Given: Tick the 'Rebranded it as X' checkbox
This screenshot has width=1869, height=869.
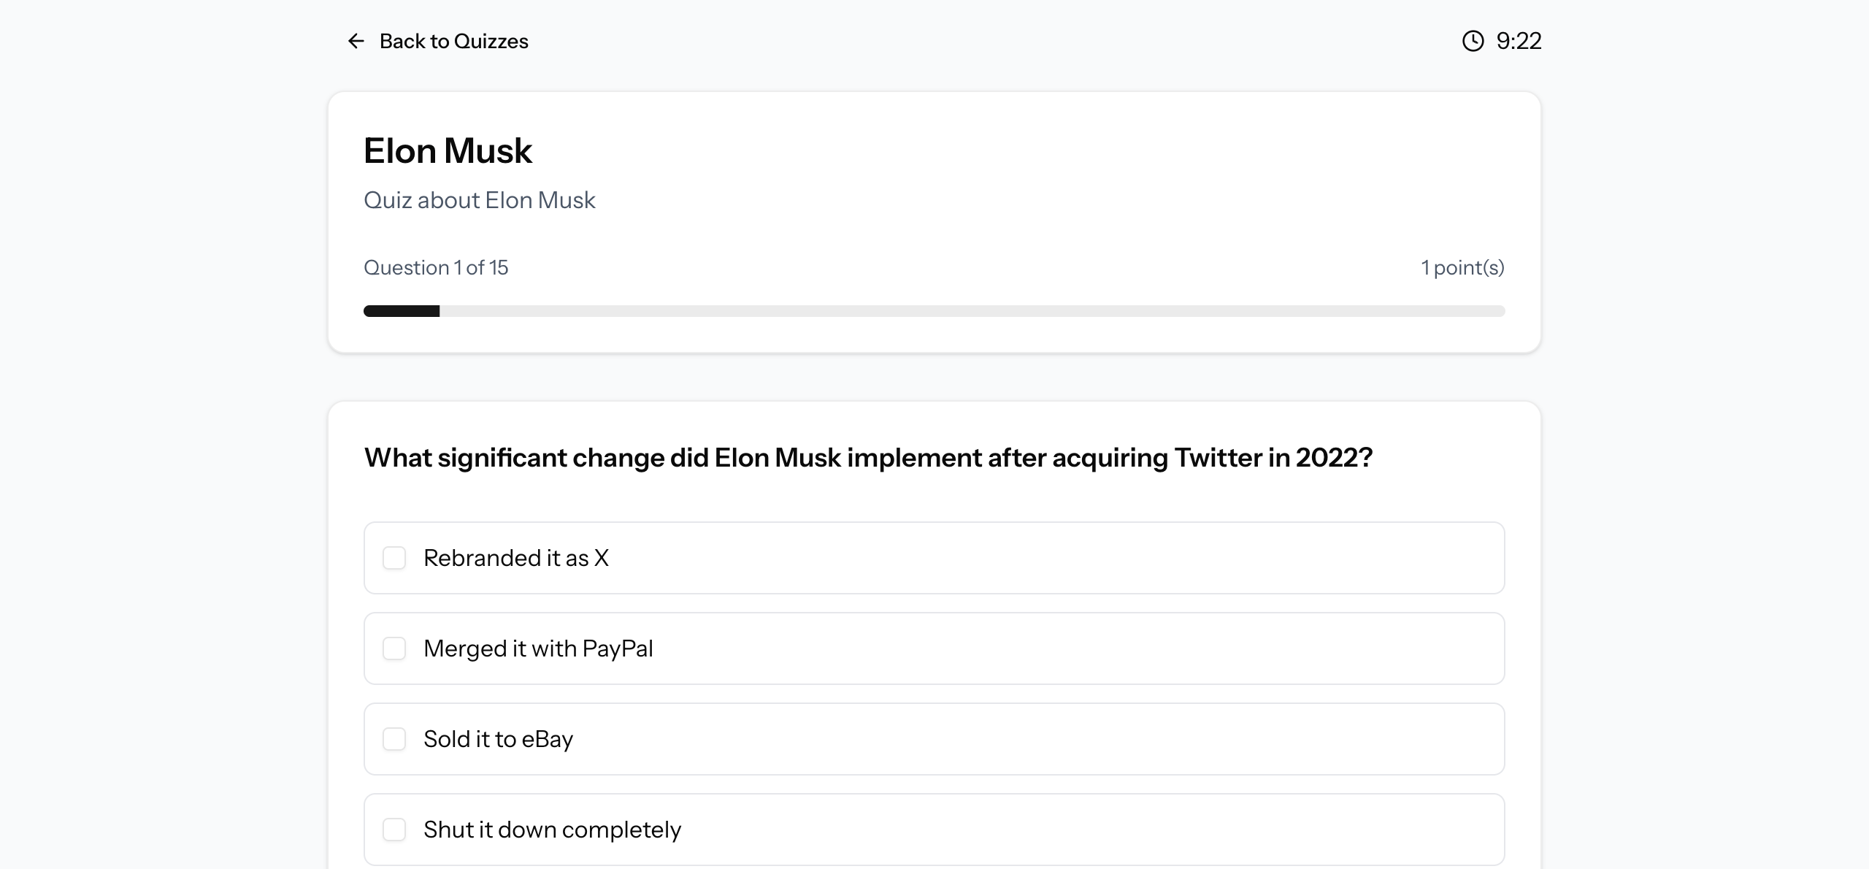Looking at the screenshot, I should coord(394,558).
